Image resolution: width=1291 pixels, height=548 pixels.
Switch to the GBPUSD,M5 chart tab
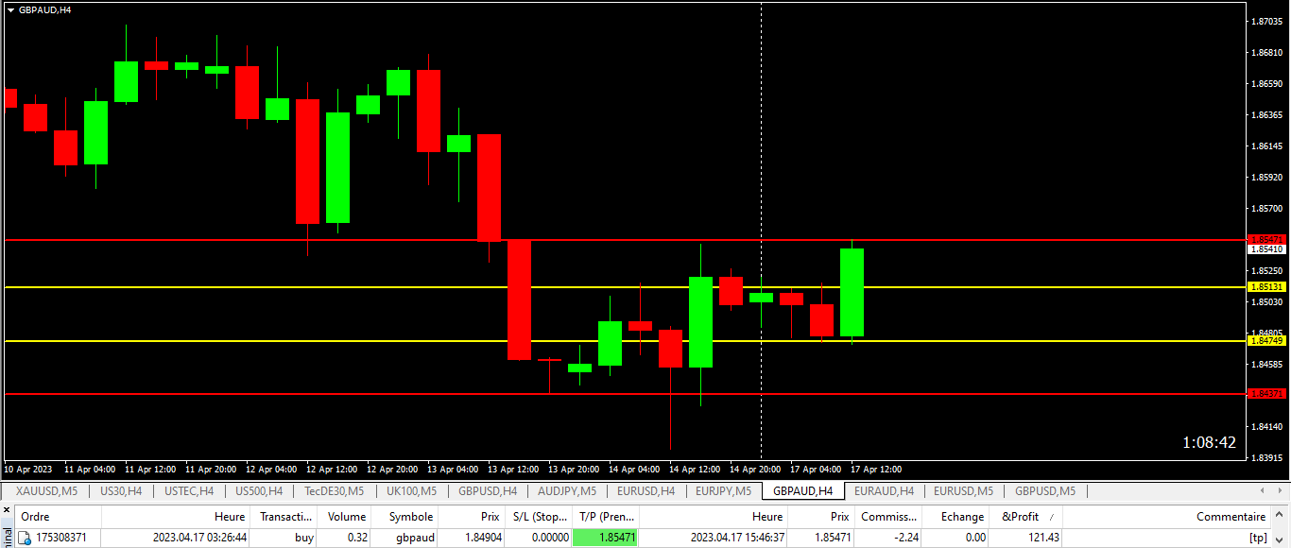pyautogui.click(x=1044, y=491)
